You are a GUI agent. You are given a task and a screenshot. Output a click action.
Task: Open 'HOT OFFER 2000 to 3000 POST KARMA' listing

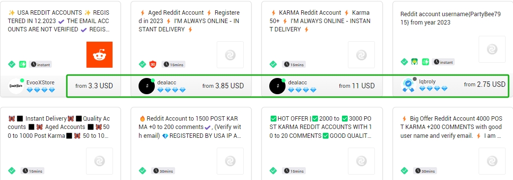(x=320, y=127)
